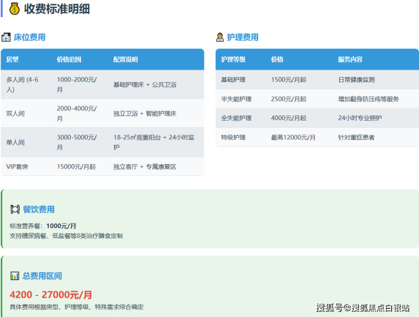Click the bar chart icon beside 总费用区间
Image resolution: width=419 pixels, height=317 pixels.
pos(15,276)
